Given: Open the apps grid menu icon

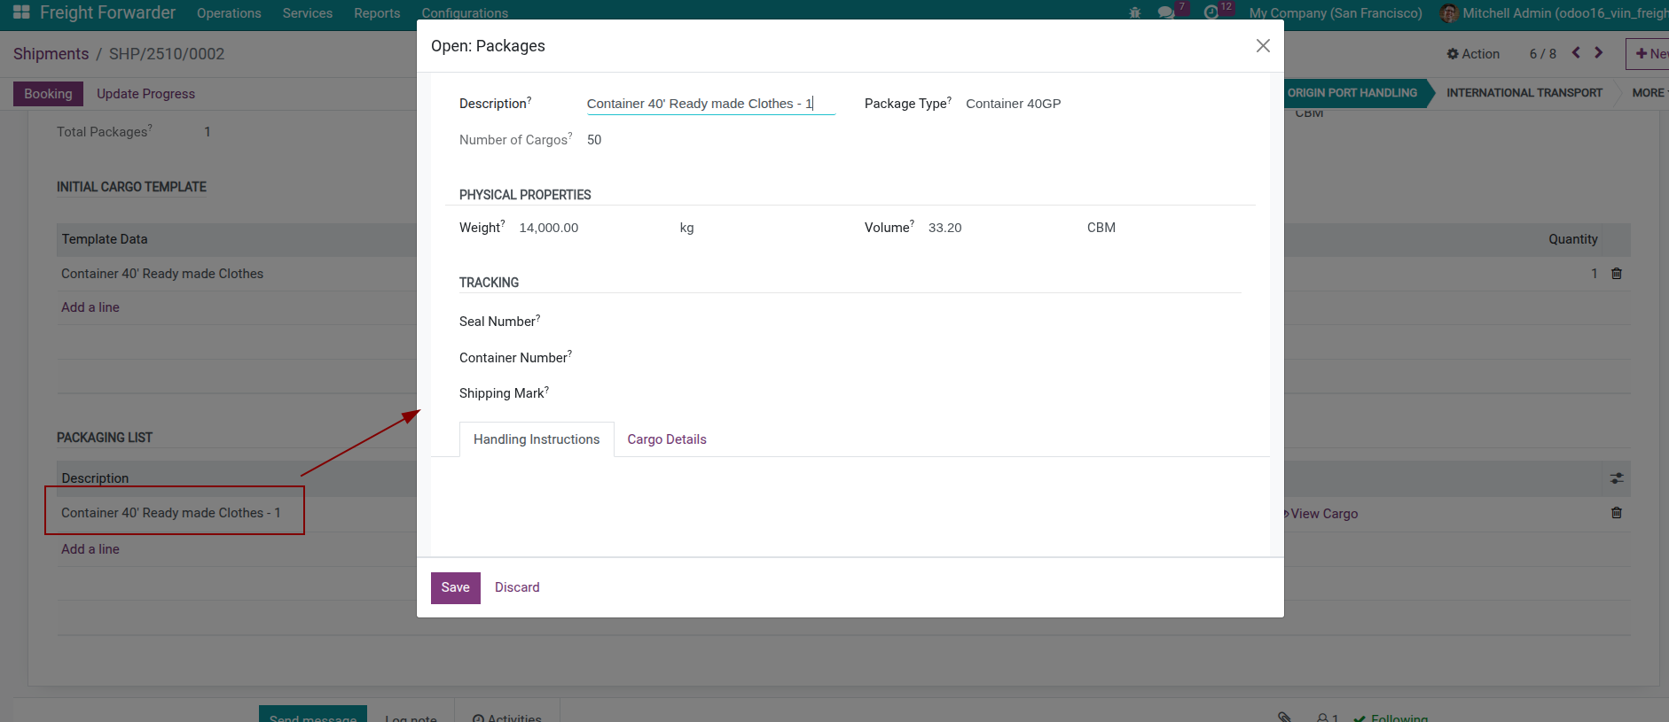Looking at the screenshot, I should pyautogui.click(x=21, y=12).
